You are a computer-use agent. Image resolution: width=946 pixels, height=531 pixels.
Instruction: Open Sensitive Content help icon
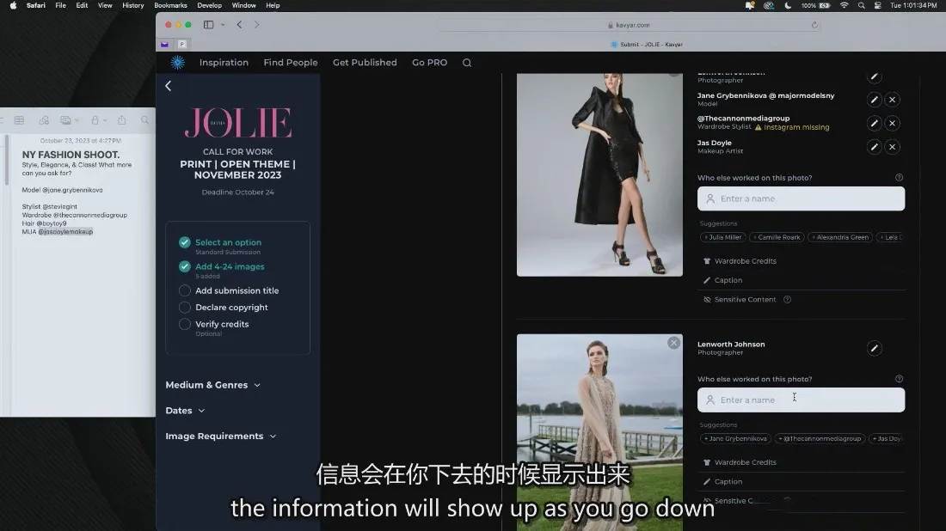(787, 300)
